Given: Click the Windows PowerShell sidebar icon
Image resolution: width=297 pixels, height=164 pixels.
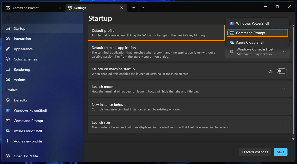Looking at the screenshot, I should point(7,110).
